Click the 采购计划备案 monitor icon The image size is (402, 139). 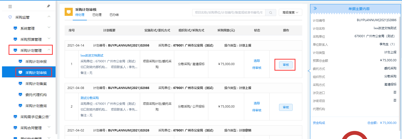[x=20, y=84]
